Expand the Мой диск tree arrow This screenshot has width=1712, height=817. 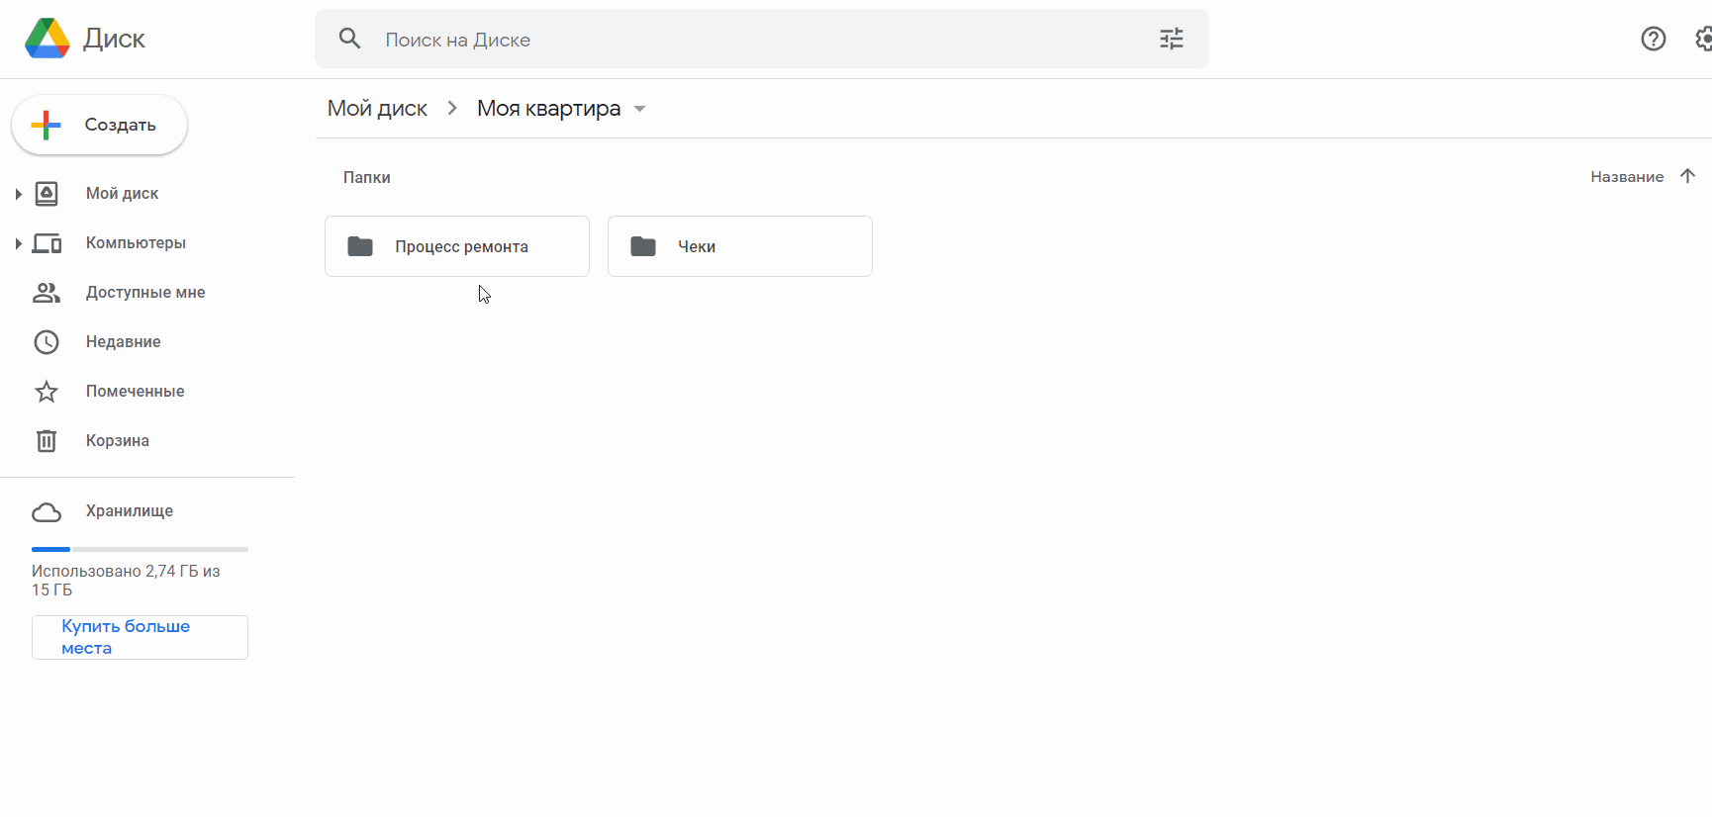pos(18,194)
